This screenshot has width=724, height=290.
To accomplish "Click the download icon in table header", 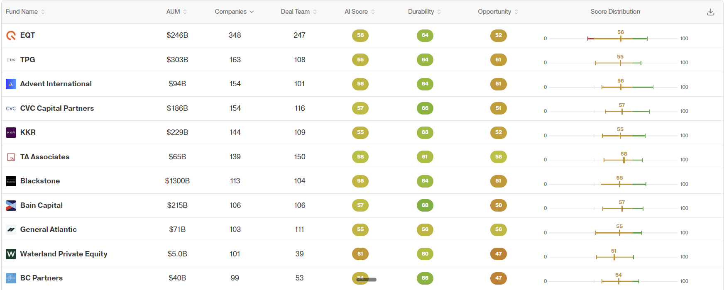I will 710,12.
